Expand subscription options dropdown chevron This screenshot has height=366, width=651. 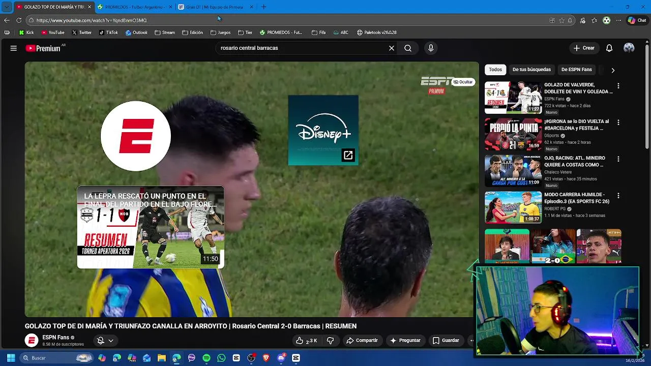click(110, 341)
